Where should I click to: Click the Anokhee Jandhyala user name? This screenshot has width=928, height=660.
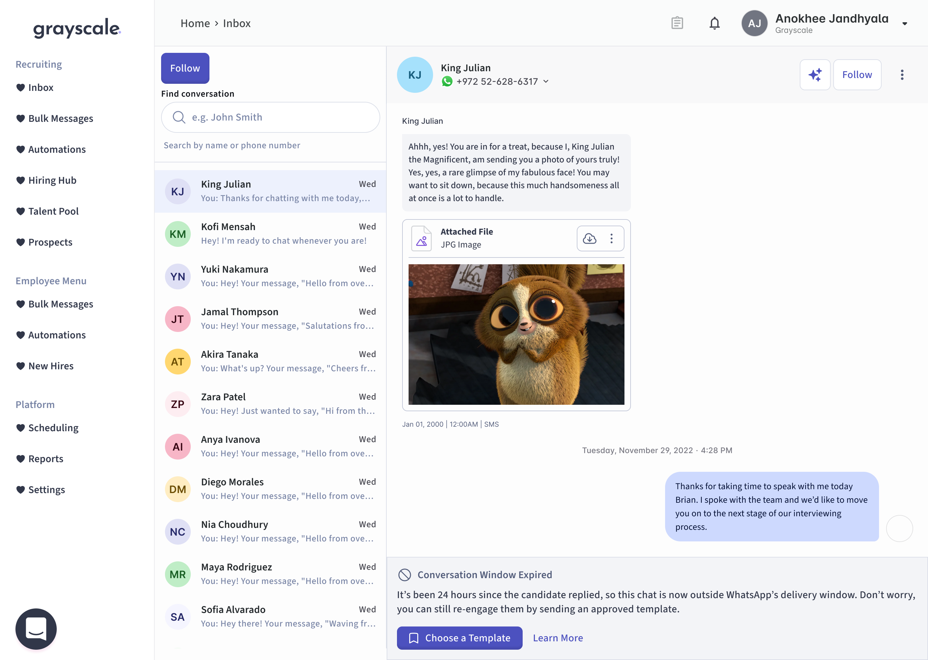832,18
